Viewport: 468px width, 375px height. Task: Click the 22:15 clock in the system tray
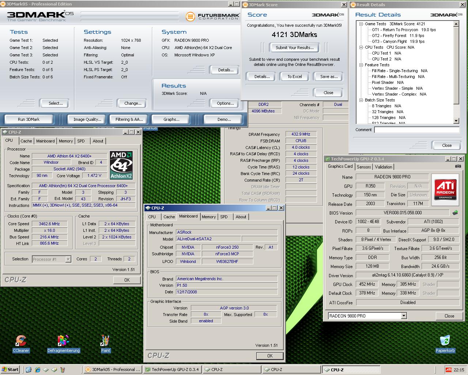(459, 370)
